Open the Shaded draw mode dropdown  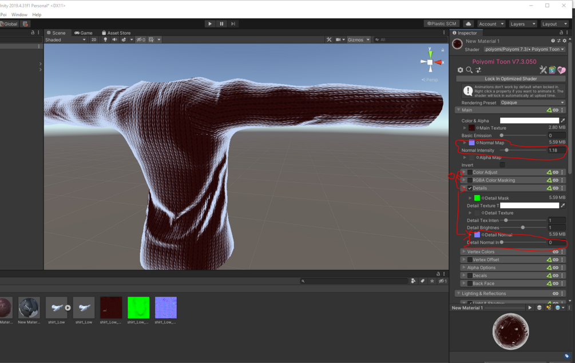pyautogui.click(x=65, y=39)
